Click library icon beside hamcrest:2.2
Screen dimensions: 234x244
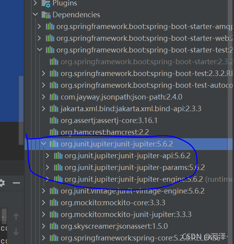tap(54, 132)
